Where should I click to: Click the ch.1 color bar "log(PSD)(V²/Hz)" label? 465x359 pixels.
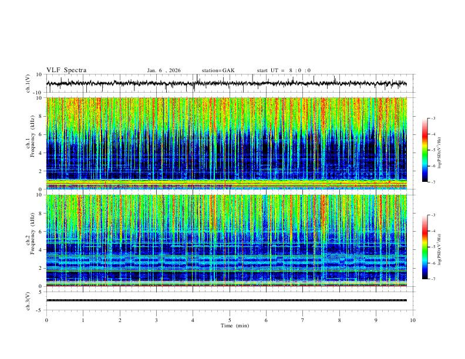tap(440, 153)
